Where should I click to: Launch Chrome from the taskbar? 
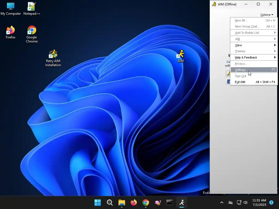pyautogui.click(x=146, y=202)
